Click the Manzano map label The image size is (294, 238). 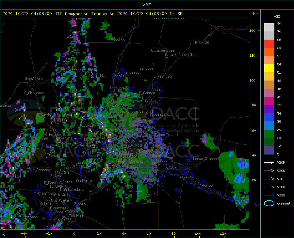pyautogui.click(x=30, y=217)
